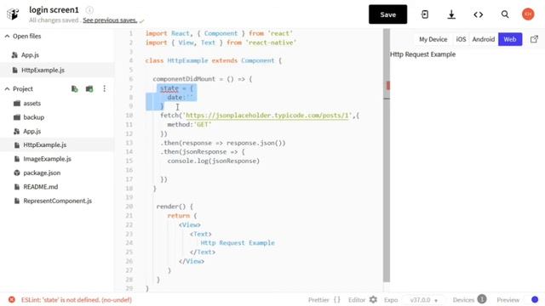This screenshot has width=545, height=306.
Task: Click the Editor settings gear icon
Action: [373, 299]
